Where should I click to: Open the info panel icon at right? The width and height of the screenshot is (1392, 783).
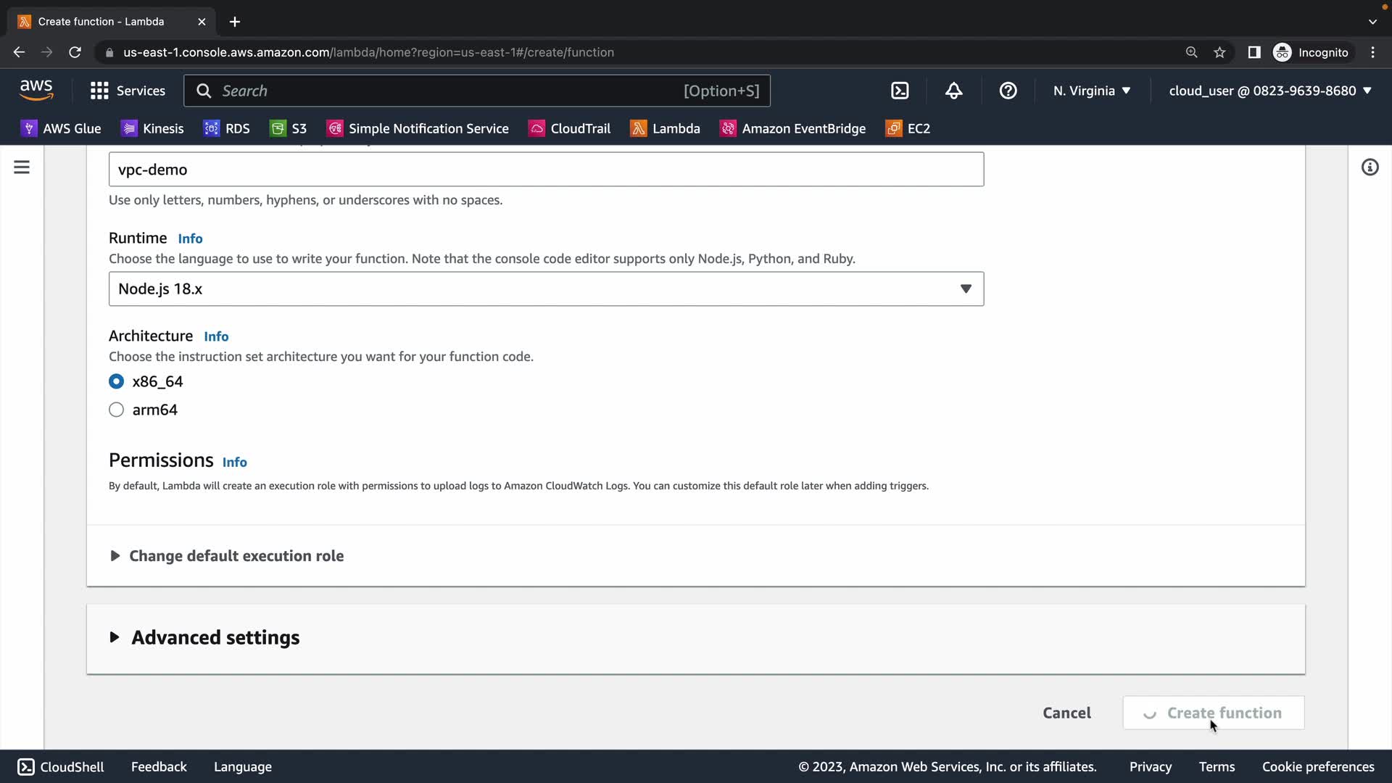1370,167
